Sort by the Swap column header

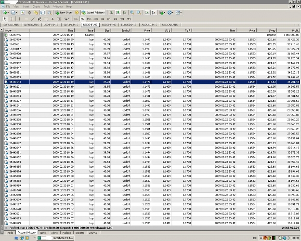(x=266, y=30)
